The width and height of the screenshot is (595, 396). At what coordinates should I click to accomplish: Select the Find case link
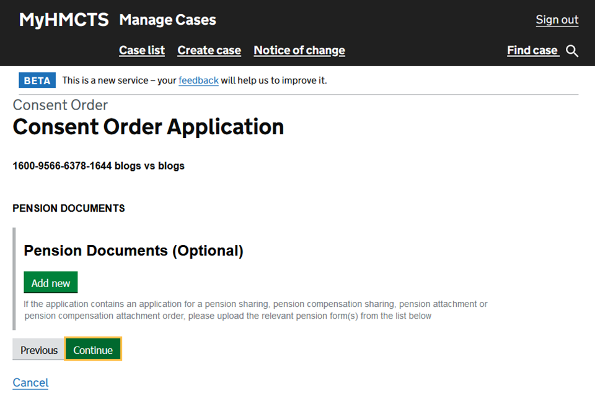(532, 51)
